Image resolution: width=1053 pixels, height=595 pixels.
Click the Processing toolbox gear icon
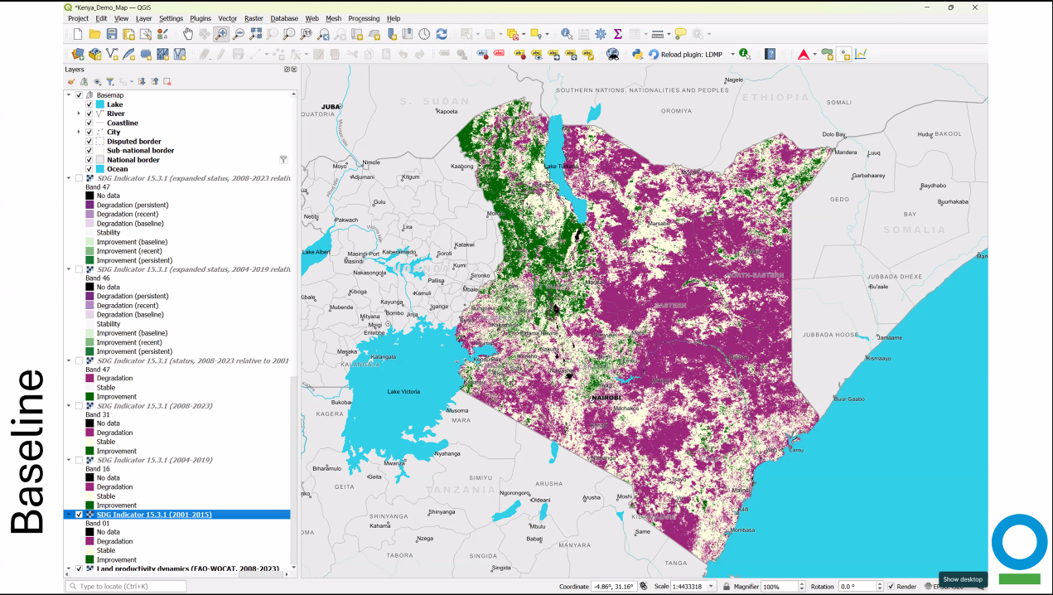pyautogui.click(x=601, y=34)
